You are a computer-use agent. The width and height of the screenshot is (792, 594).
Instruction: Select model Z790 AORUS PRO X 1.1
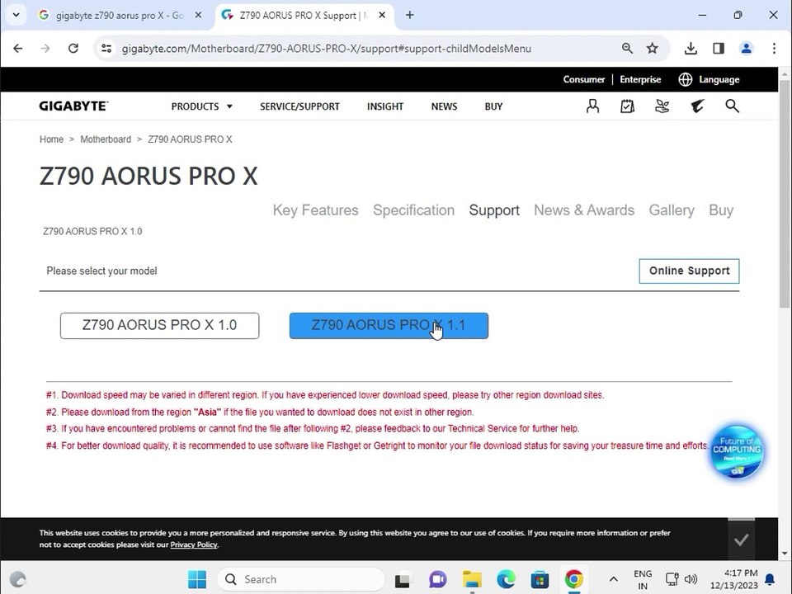point(389,325)
